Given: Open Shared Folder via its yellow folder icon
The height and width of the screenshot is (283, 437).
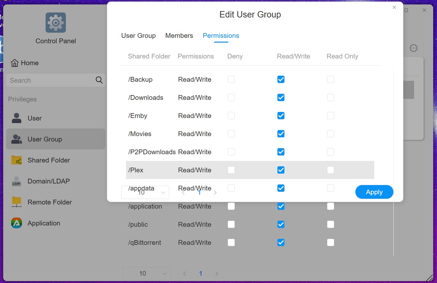Looking at the screenshot, I should point(17,160).
